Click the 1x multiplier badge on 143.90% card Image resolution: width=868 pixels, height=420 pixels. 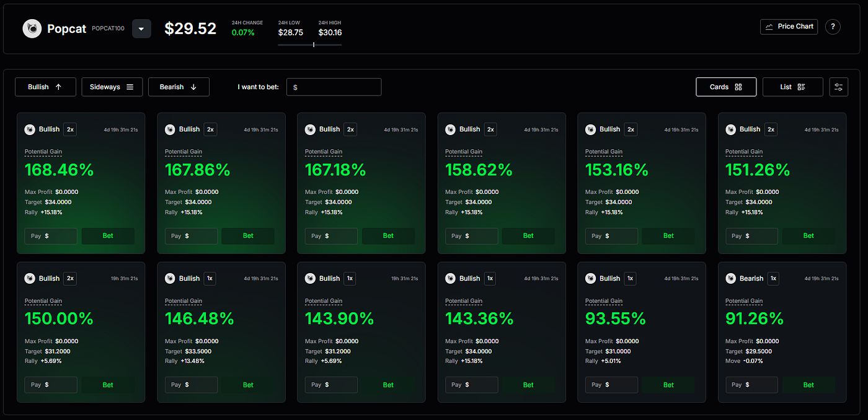(x=350, y=279)
